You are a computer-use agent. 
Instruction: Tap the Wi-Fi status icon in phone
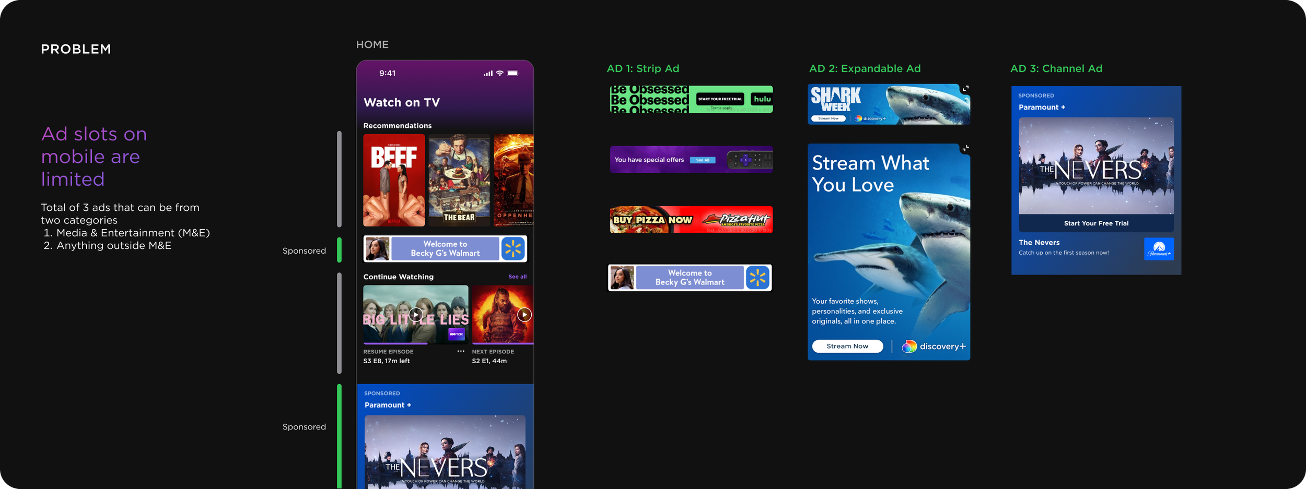point(499,74)
